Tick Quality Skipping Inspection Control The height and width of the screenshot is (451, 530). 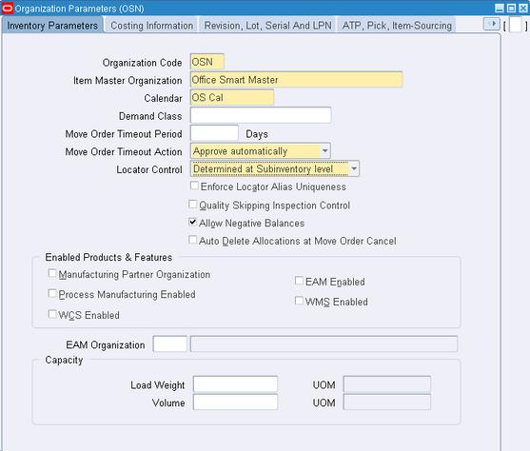pyautogui.click(x=192, y=204)
